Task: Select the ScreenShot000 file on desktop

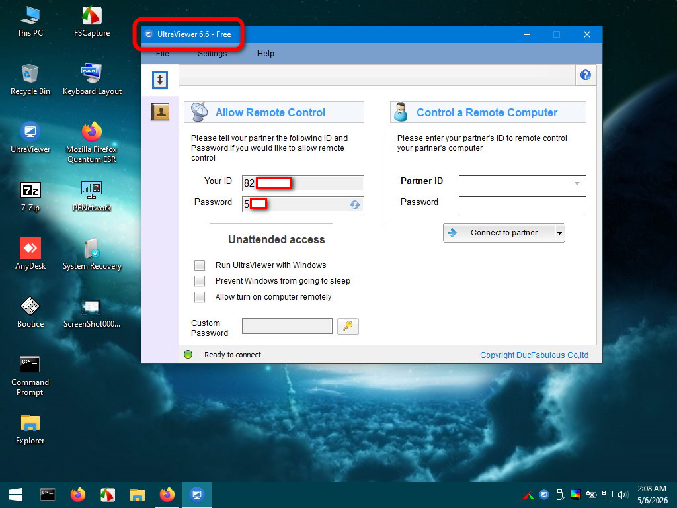Action: pos(92,312)
